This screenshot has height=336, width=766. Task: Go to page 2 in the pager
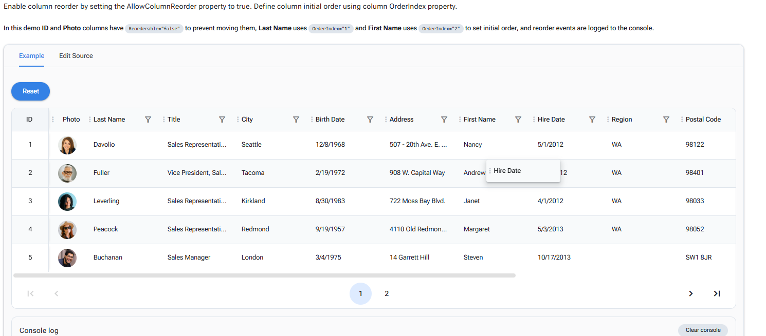pyautogui.click(x=387, y=293)
